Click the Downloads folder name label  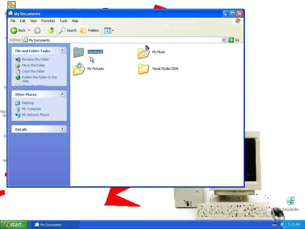tap(95, 52)
